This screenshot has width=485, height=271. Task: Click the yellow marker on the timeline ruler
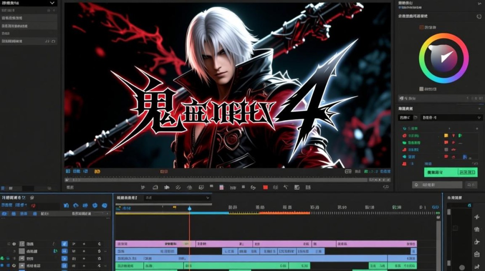coord(175,207)
